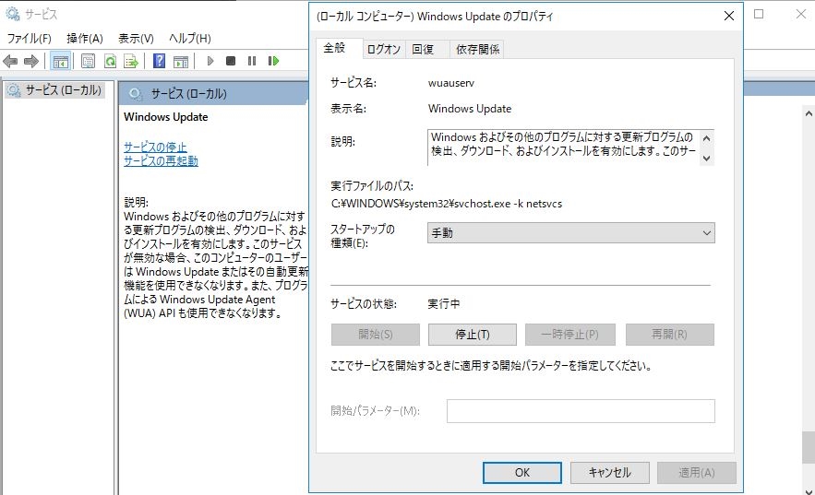This screenshot has width=815, height=495.
Task: Switch to the ログオン tab
Action: pos(384,49)
